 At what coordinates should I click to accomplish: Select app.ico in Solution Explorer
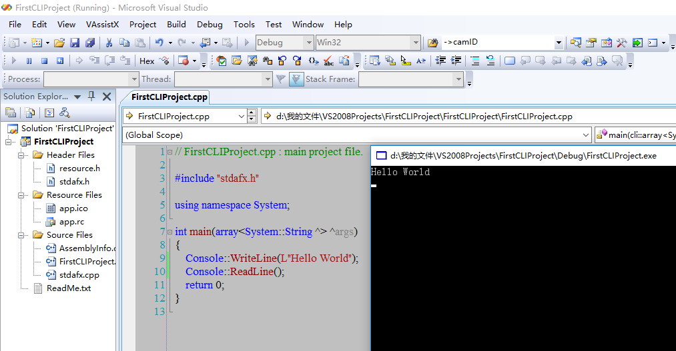click(73, 208)
